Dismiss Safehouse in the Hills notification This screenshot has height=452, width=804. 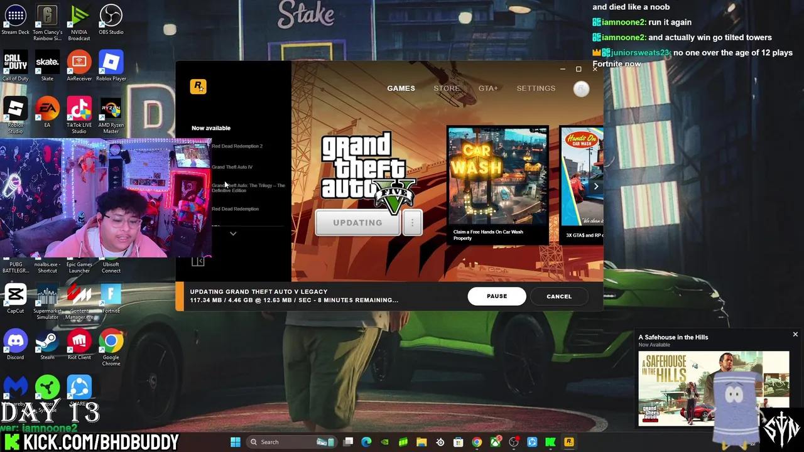coord(795,335)
